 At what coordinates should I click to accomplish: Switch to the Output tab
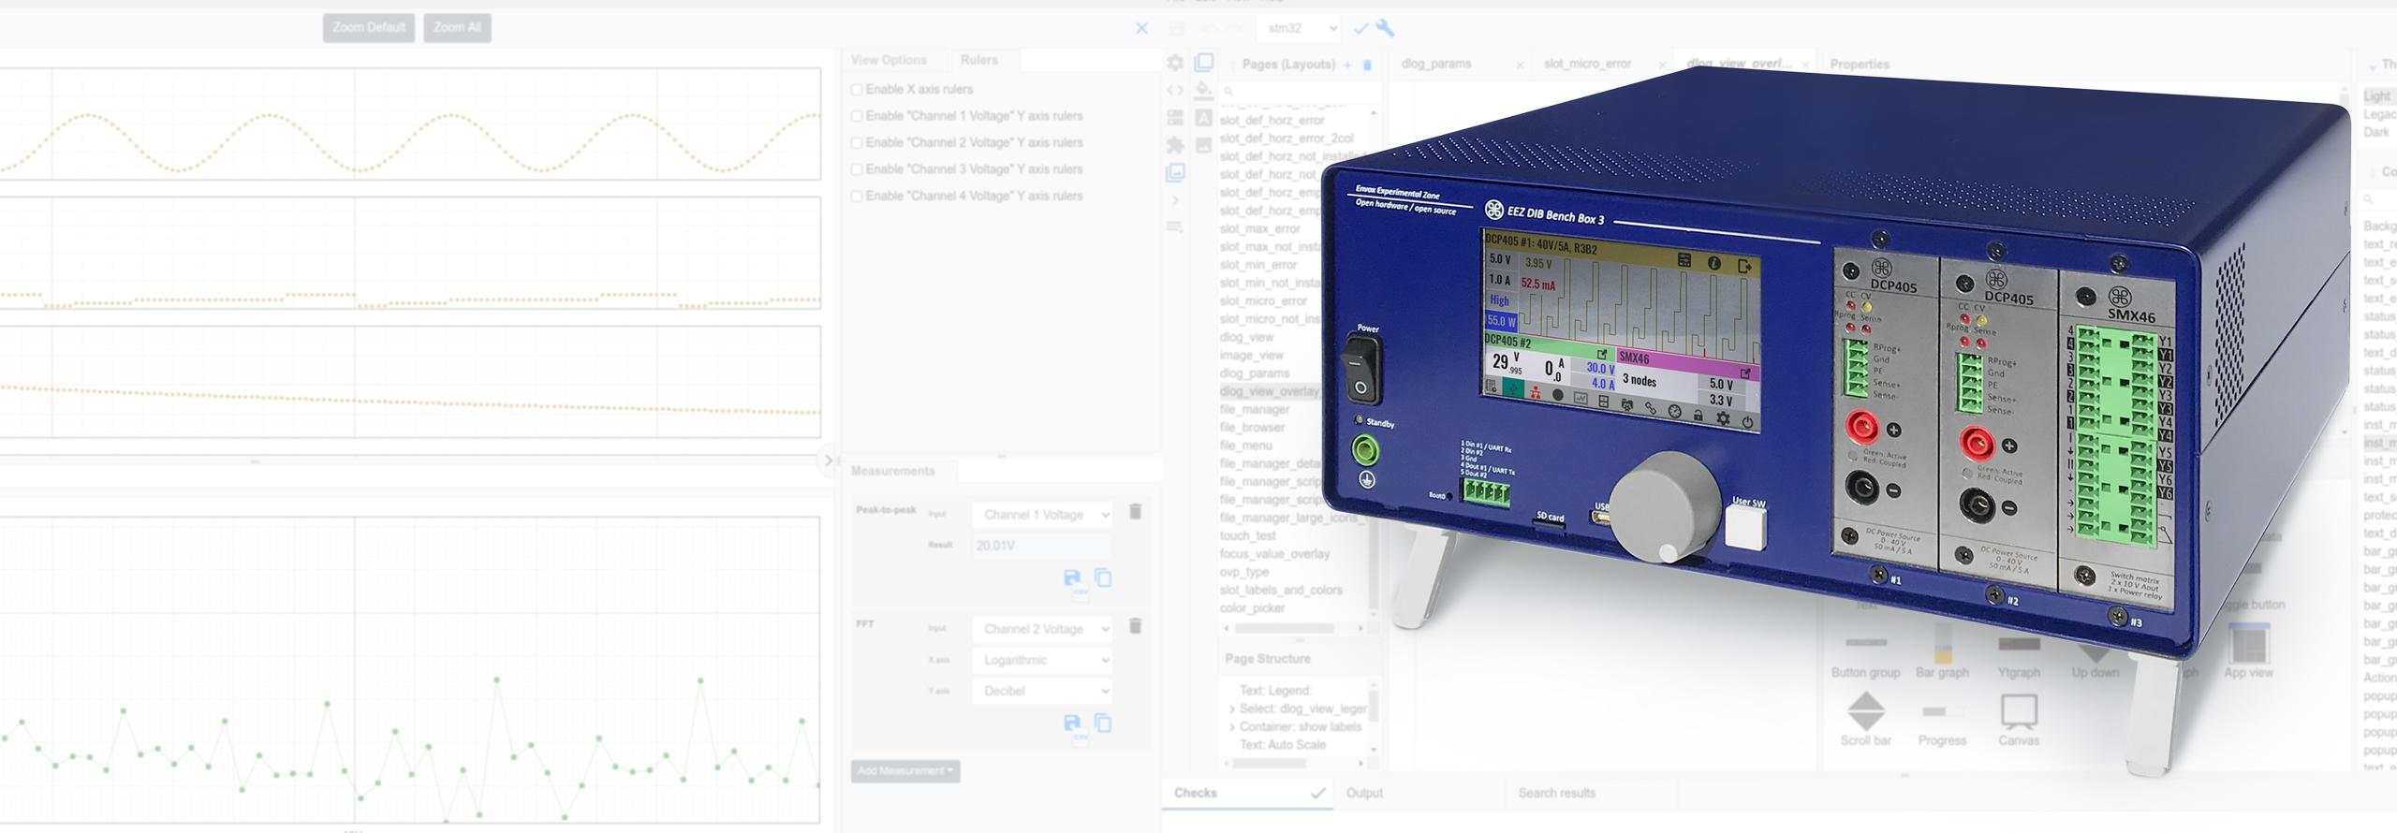tap(1364, 793)
